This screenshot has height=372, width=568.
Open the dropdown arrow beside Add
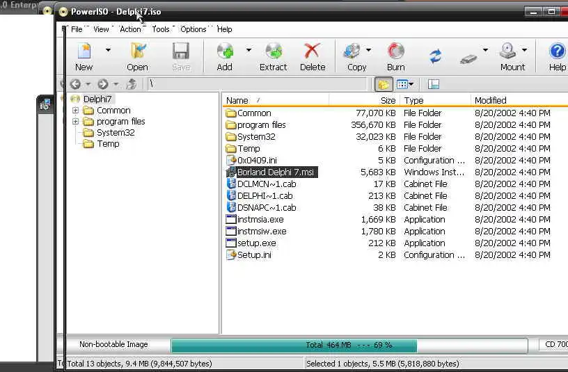[x=248, y=50]
